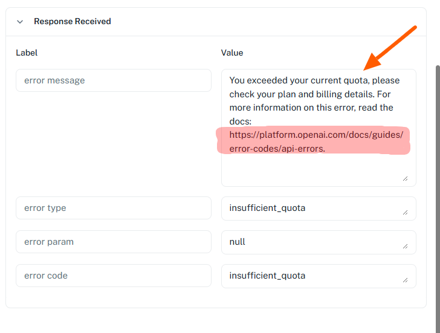This screenshot has width=440, height=333.
Task: Click the orange arrow annotation
Action: (391, 46)
